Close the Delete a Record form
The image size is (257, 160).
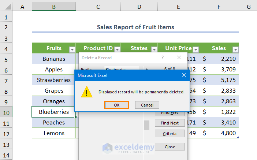pyautogui.click(x=179, y=57)
